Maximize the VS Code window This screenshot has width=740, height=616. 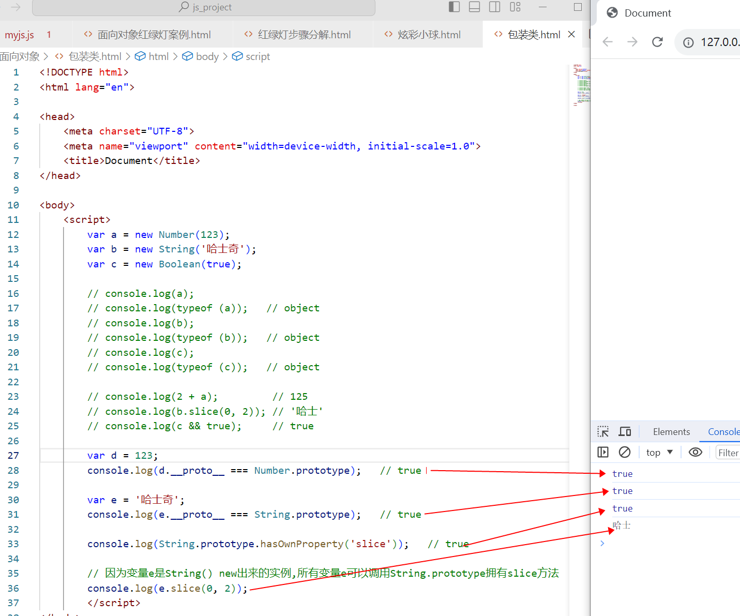pyautogui.click(x=578, y=7)
